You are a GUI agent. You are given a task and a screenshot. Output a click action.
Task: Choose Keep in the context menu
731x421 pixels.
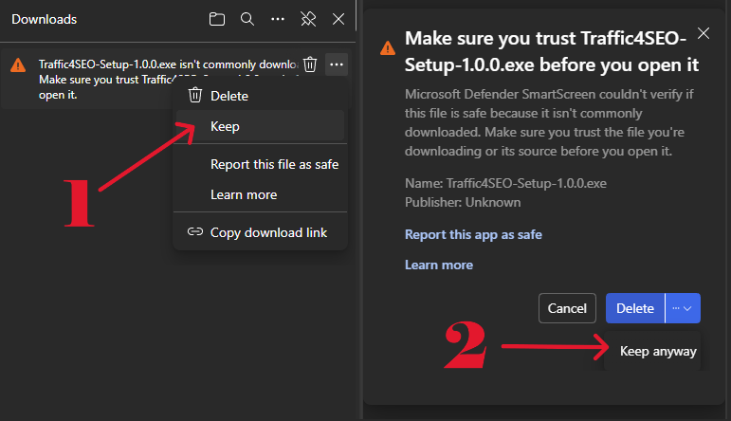click(x=260, y=126)
